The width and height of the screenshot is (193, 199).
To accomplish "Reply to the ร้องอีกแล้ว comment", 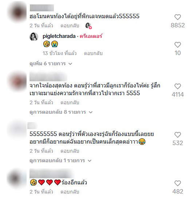I will 70,192.
